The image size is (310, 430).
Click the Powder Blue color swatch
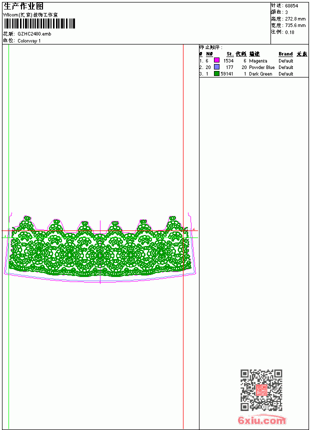click(216, 67)
